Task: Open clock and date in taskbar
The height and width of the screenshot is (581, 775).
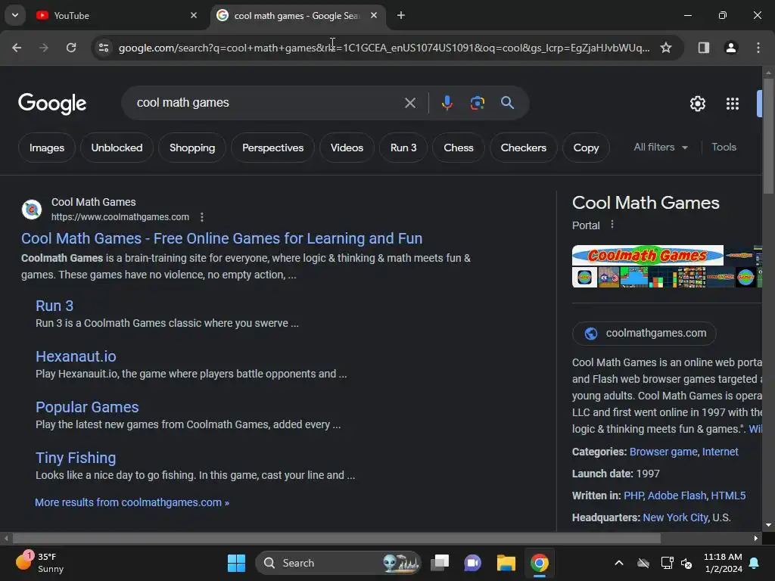Action: coord(723,563)
